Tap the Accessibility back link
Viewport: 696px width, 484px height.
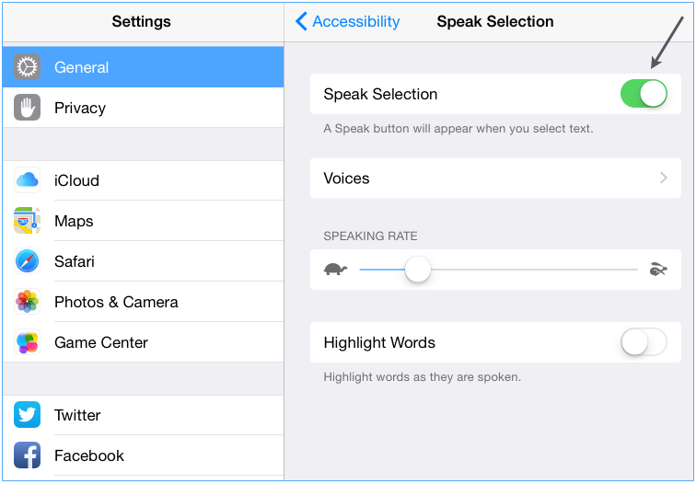click(x=348, y=21)
